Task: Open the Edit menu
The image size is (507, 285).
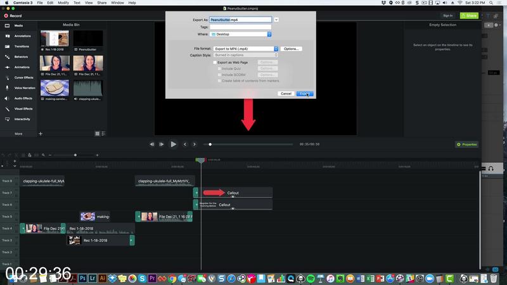Action: (50, 3)
